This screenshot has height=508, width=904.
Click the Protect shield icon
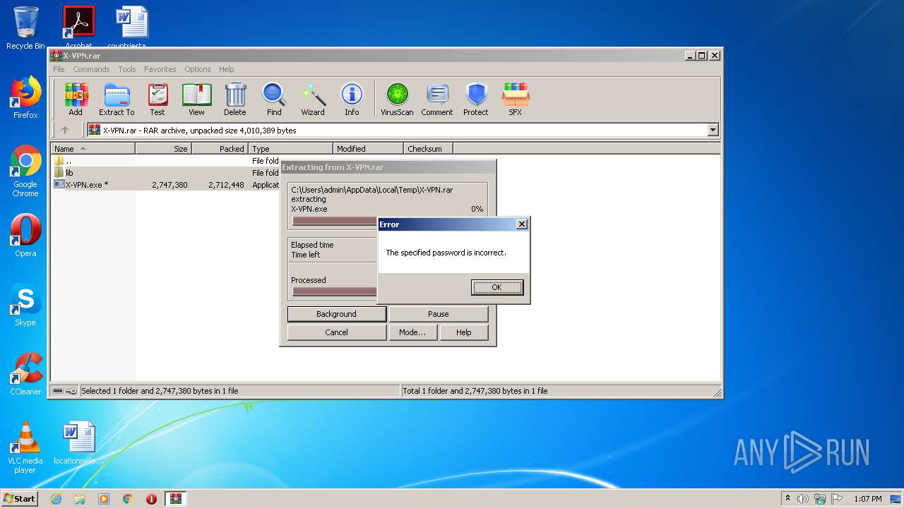click(x=476, y=99)
